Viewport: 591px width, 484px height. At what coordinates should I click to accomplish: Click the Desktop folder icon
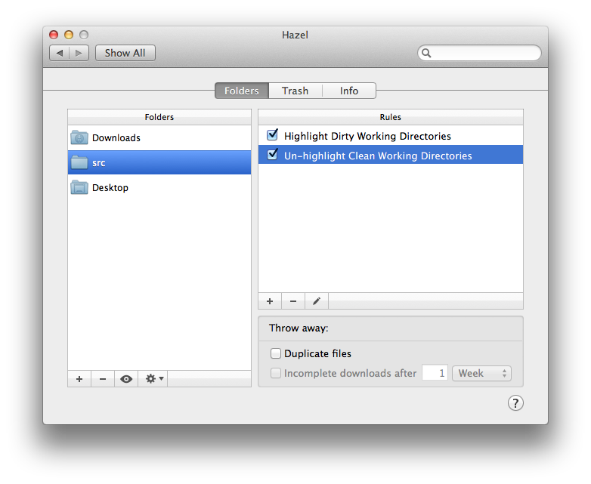click(x=79, y=187)
